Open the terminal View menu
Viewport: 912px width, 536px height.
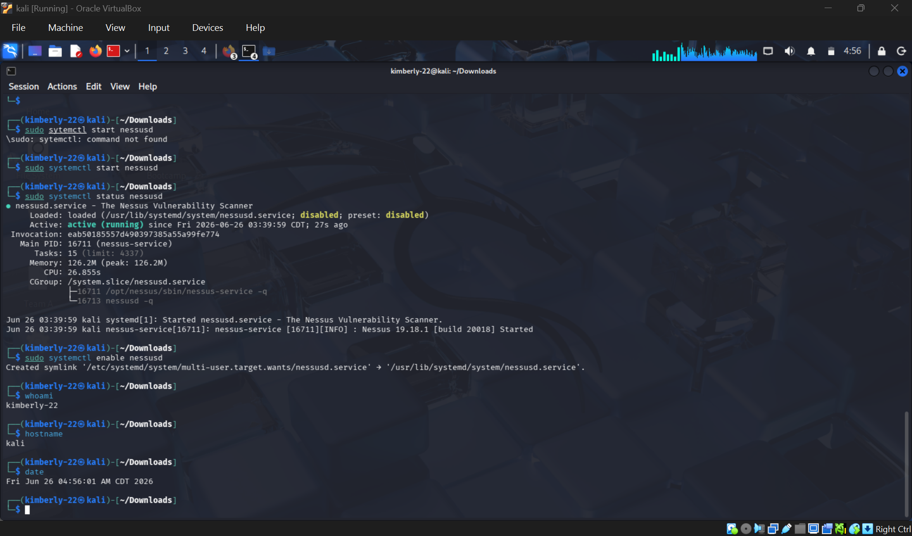pos(120,86)
